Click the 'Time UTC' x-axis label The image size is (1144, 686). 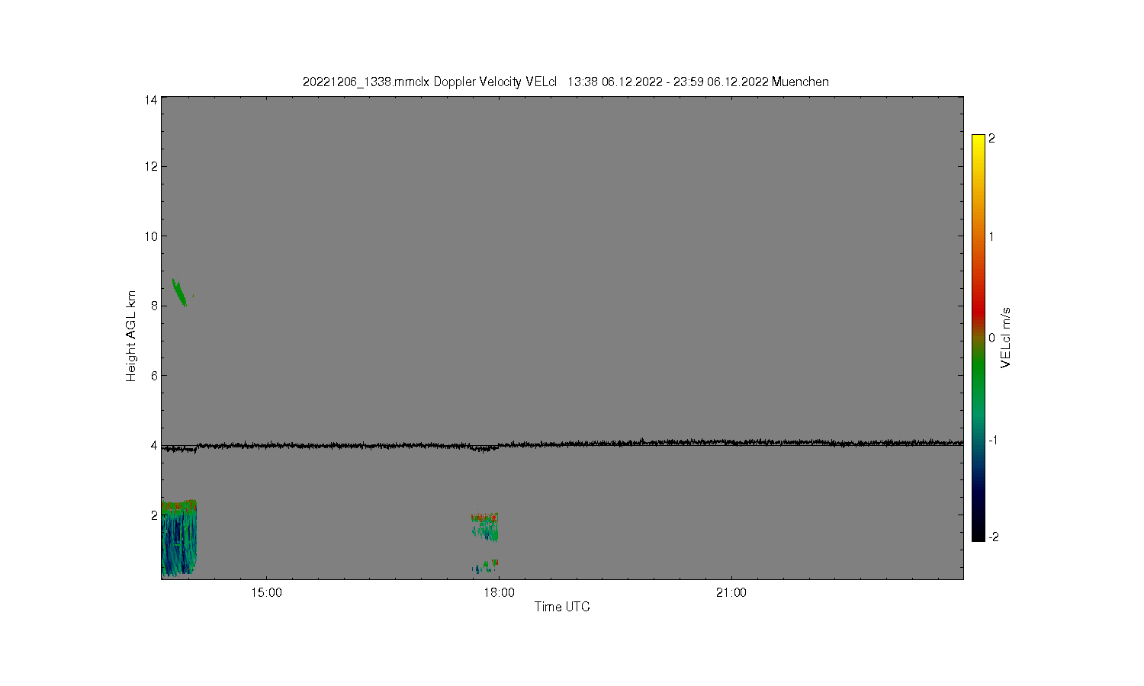pos(562,607)
